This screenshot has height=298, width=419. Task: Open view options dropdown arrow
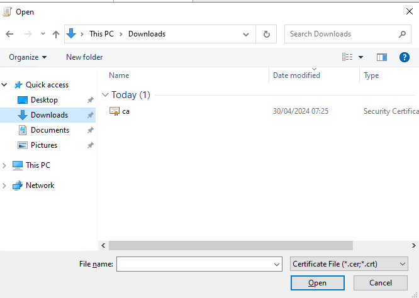coord(360,57)
